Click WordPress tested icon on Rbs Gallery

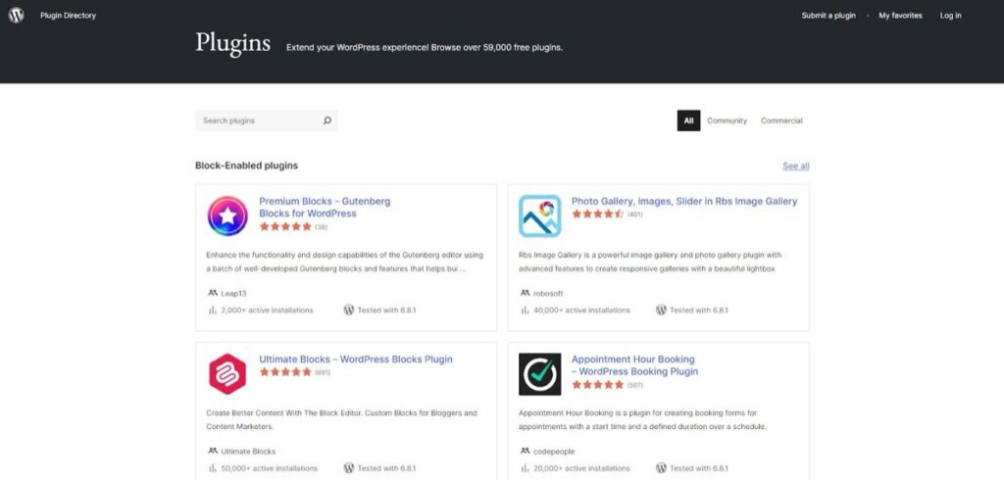[x=662, y=310]
